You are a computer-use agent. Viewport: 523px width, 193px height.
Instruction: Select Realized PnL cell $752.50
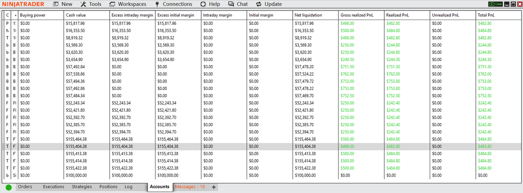pos(407,96)
